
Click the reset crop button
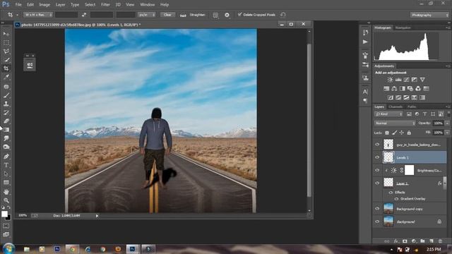point(282,15)
